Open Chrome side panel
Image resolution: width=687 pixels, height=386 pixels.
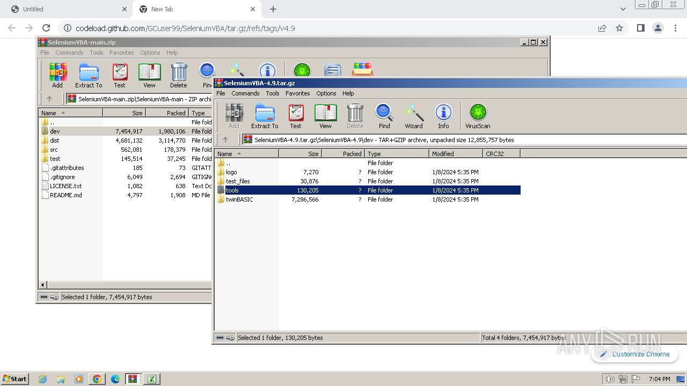[640, 28]
